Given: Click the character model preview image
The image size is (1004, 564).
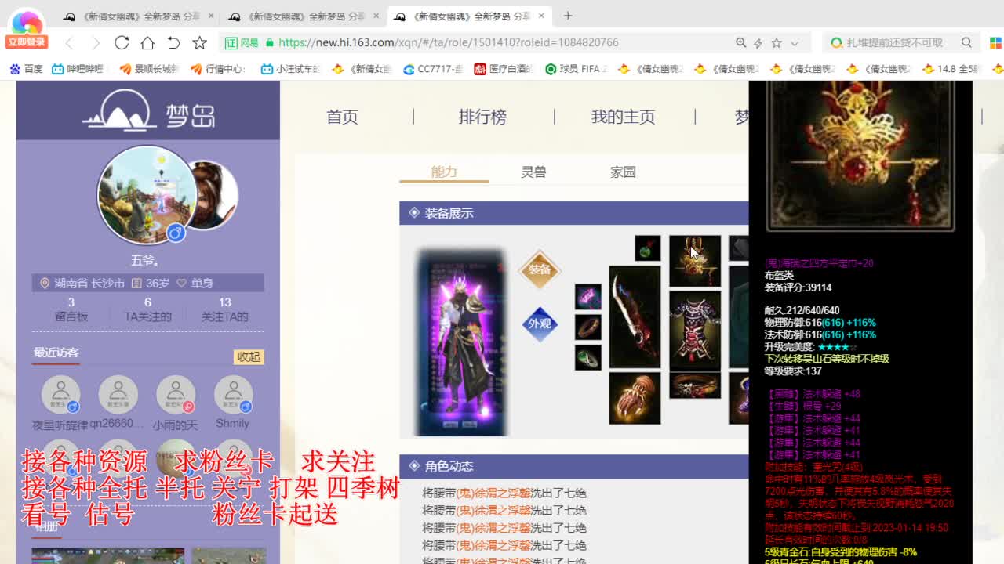Looking at the screenshot, I should [x=462, y=342].
